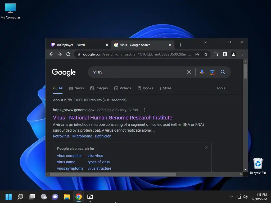This screenshot has height=203, width=271.
Task: Follow the Retrovirus sublink
Action: click(x=61, y=136)
